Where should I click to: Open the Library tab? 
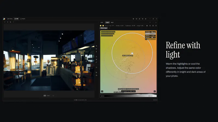click(10, 19)
